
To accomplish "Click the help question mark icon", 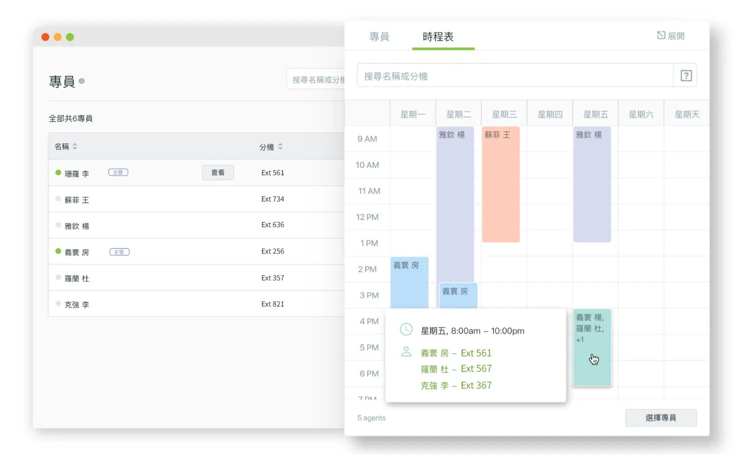I will coord(686,76).
